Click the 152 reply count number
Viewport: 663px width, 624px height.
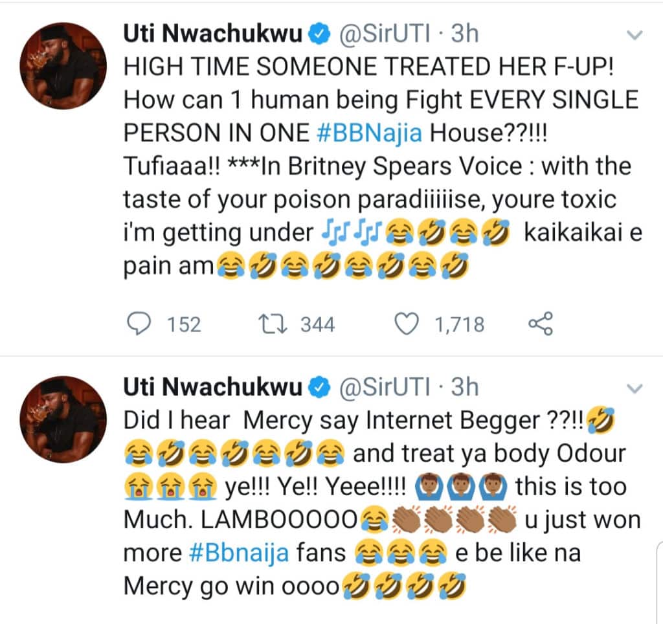pyautogui.click(x=184, y=325)
